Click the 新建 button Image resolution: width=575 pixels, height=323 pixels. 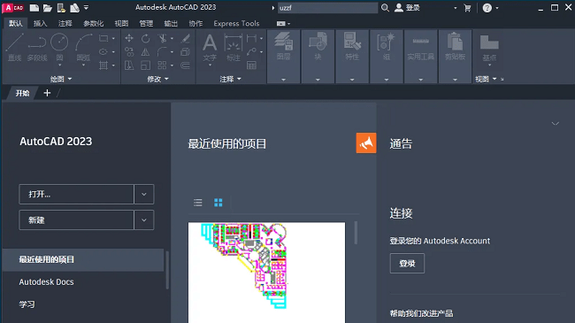tap(76, 220)
